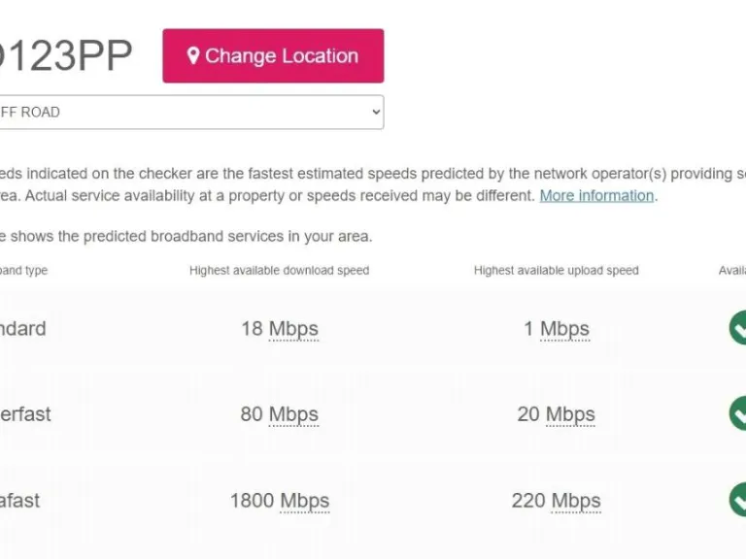Select the Ultrafast broadband row label
The width and height of the screenshot is (746, 559).
coord(19,501)
